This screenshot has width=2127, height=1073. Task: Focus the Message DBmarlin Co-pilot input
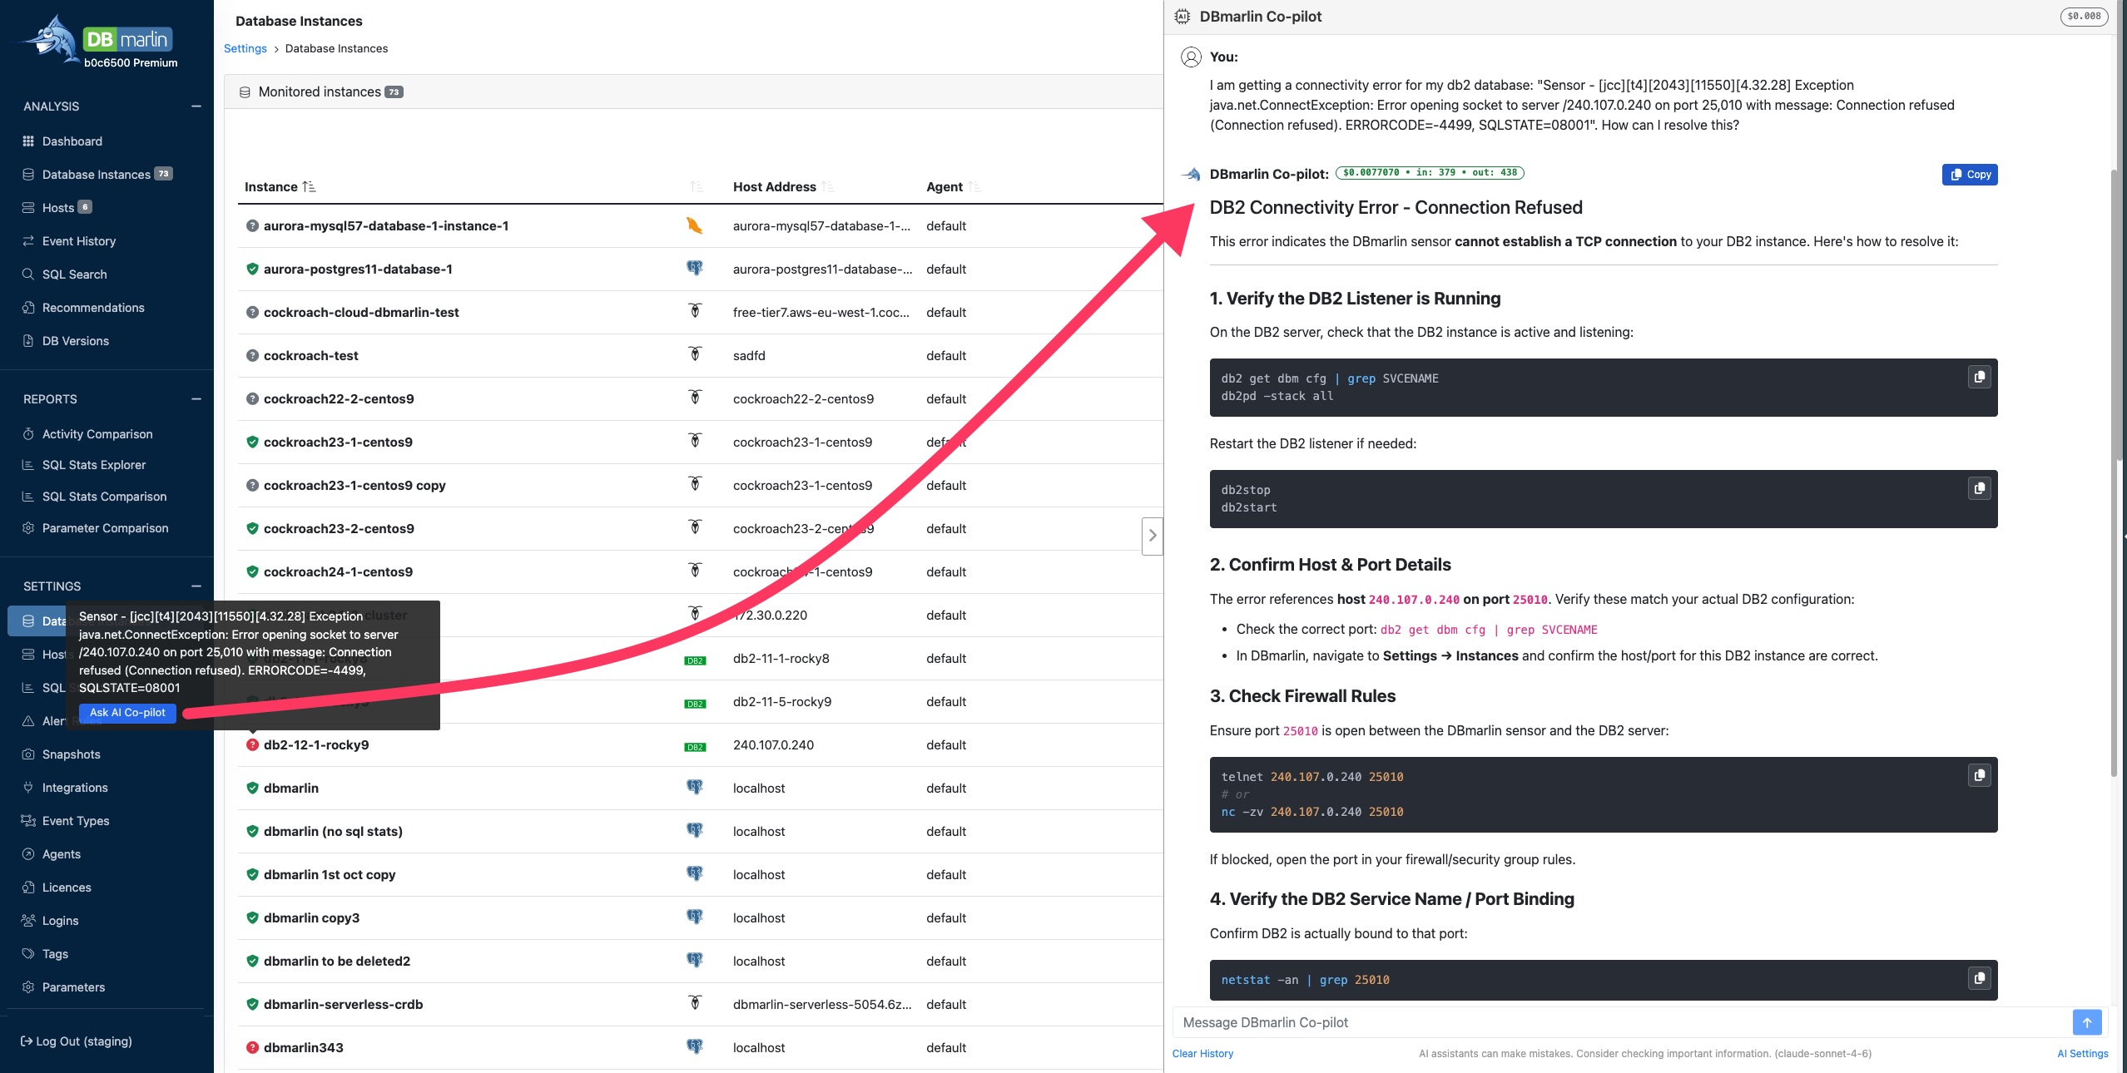1621,1022
